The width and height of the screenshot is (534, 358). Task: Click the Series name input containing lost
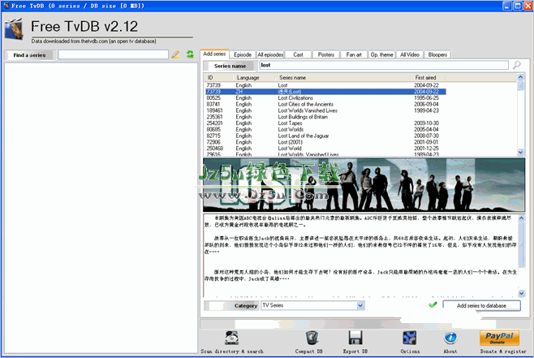point(384,65)
